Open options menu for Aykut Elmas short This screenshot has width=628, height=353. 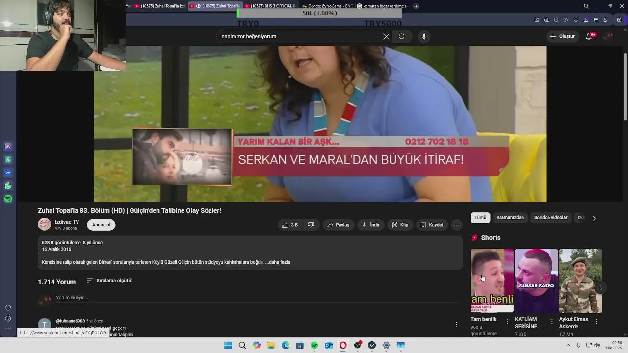click(x=596, y=322)
